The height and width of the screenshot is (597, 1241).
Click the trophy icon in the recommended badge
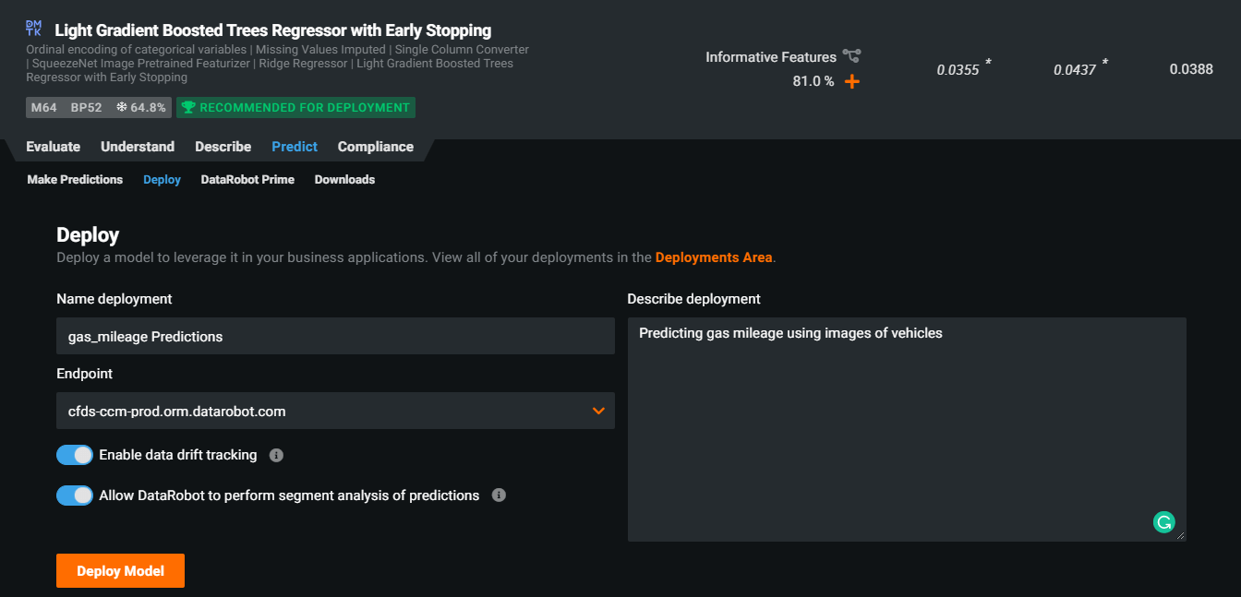[x=188, y=108]
